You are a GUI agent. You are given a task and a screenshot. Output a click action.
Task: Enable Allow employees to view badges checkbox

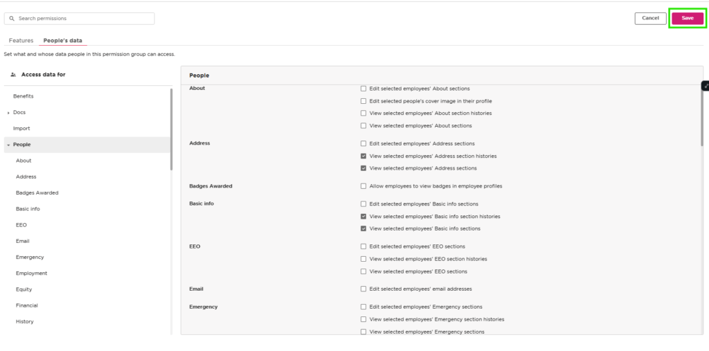click(x=364, y=186)
